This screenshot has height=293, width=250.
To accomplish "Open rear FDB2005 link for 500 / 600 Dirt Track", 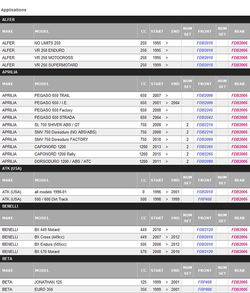I will pyautogui.click(x=239, y=199).
